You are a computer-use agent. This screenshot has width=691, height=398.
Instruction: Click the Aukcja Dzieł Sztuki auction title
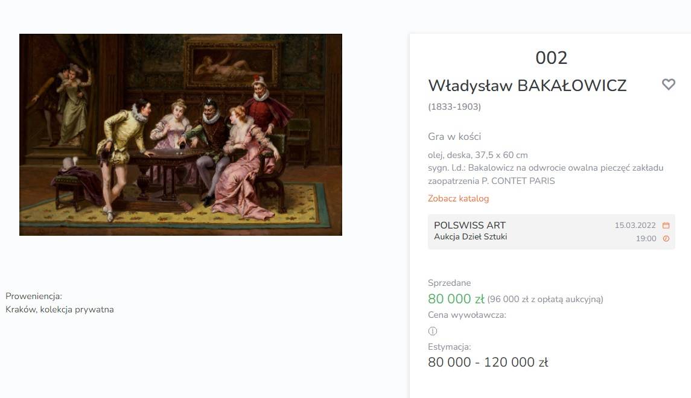click(x=470, y=237)
